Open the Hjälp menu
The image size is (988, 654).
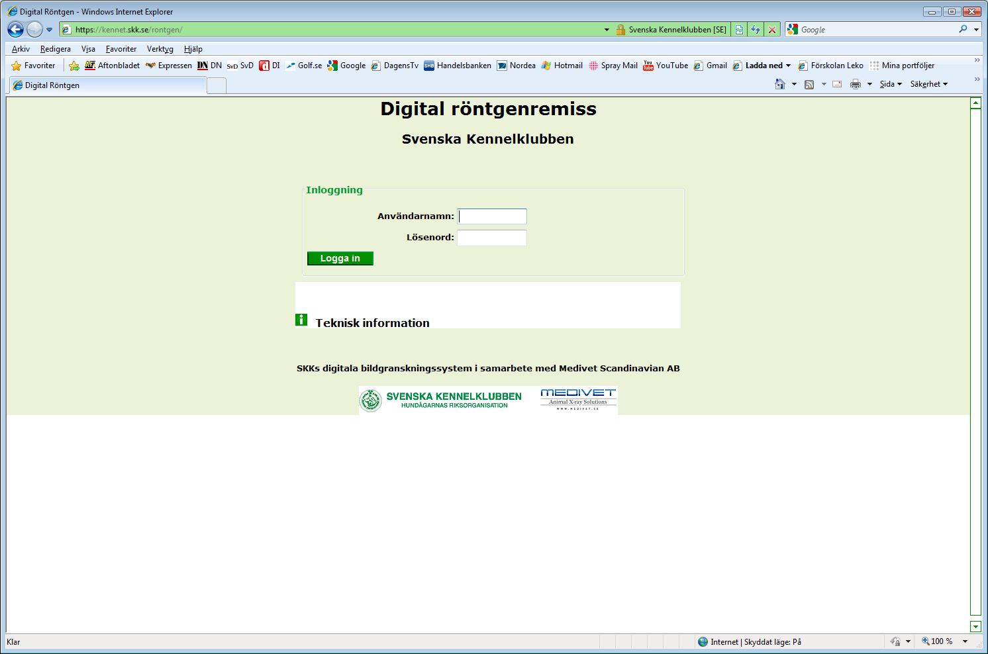point(193,49)
